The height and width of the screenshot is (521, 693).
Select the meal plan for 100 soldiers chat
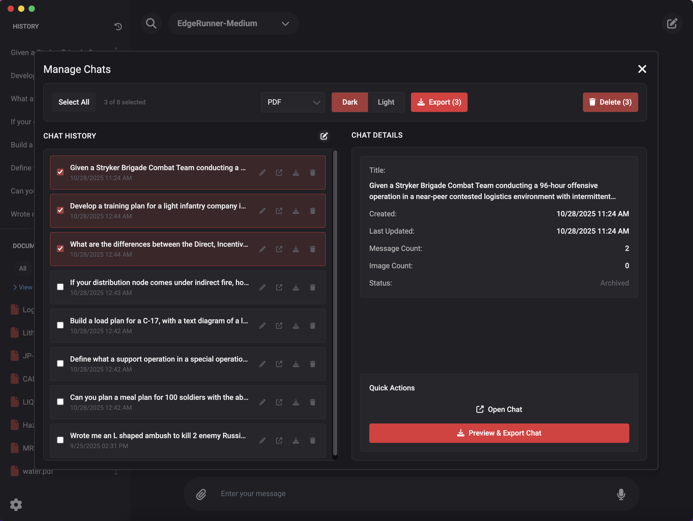point(60,401)
